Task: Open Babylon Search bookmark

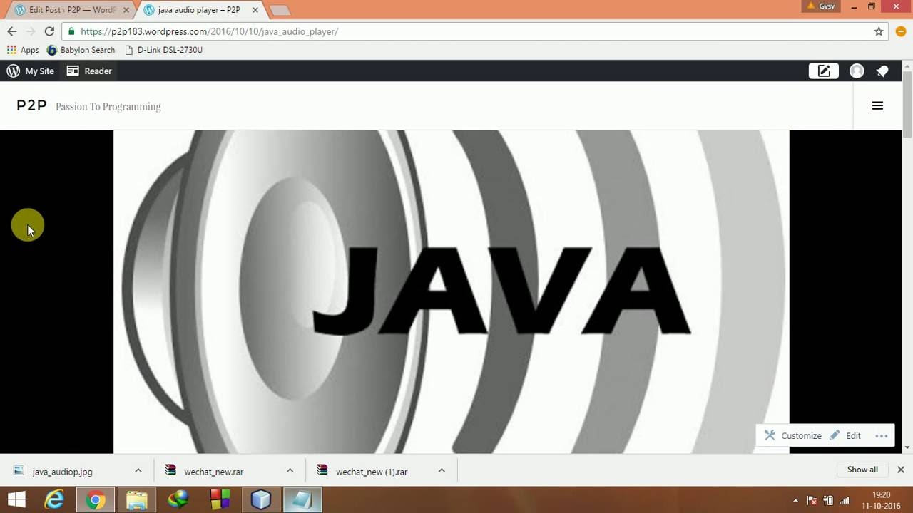Action: pos(81,50)
